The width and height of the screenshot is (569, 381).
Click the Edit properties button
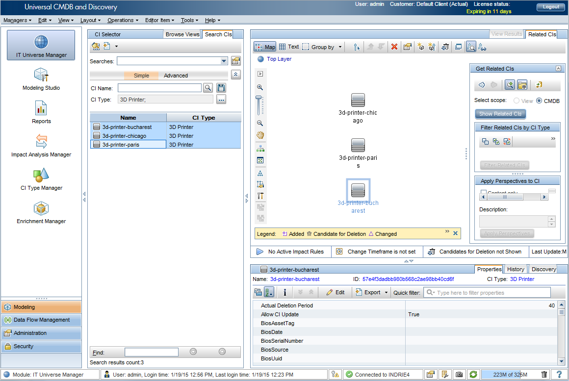click(x=336, y=292)
